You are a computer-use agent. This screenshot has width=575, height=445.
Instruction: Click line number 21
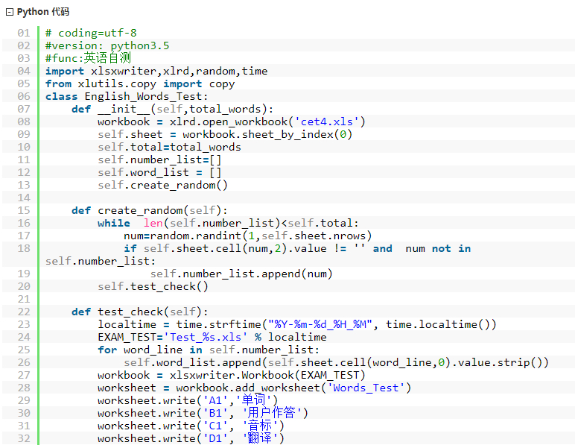coord(24,299)
